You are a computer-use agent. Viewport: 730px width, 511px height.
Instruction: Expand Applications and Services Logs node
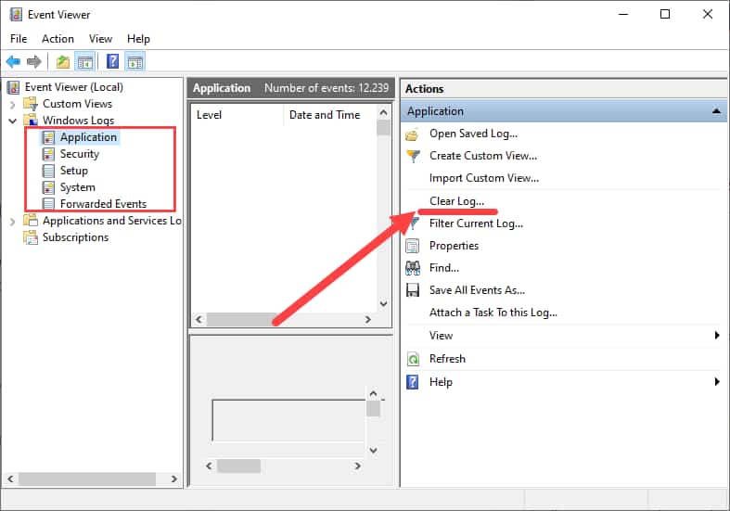(12, 221)
